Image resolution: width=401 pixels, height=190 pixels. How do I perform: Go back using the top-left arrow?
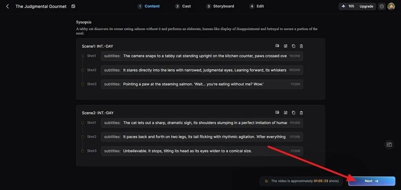tap(7, 6)
